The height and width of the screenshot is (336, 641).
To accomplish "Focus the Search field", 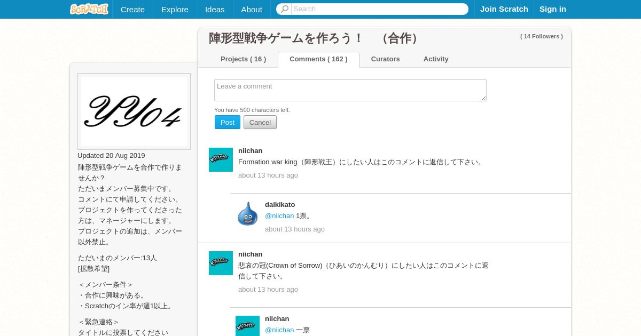I will coord(379,9).
